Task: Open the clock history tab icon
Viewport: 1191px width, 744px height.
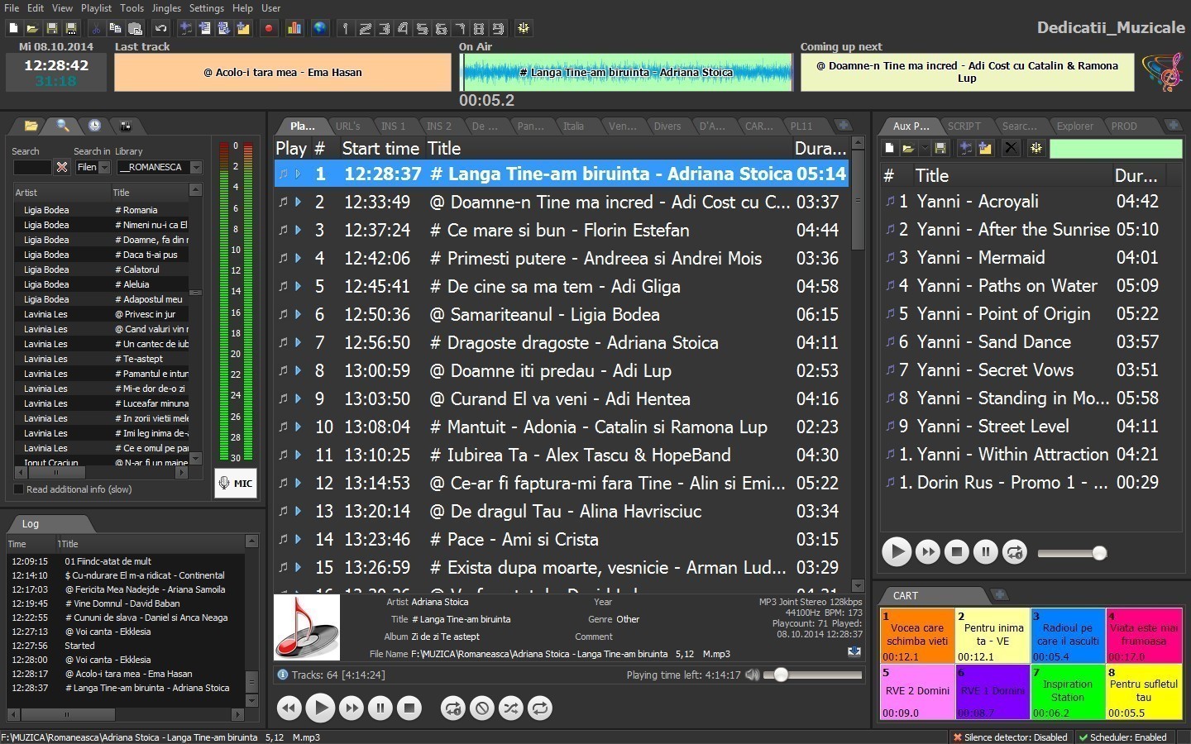Action: tap(94, 126)
